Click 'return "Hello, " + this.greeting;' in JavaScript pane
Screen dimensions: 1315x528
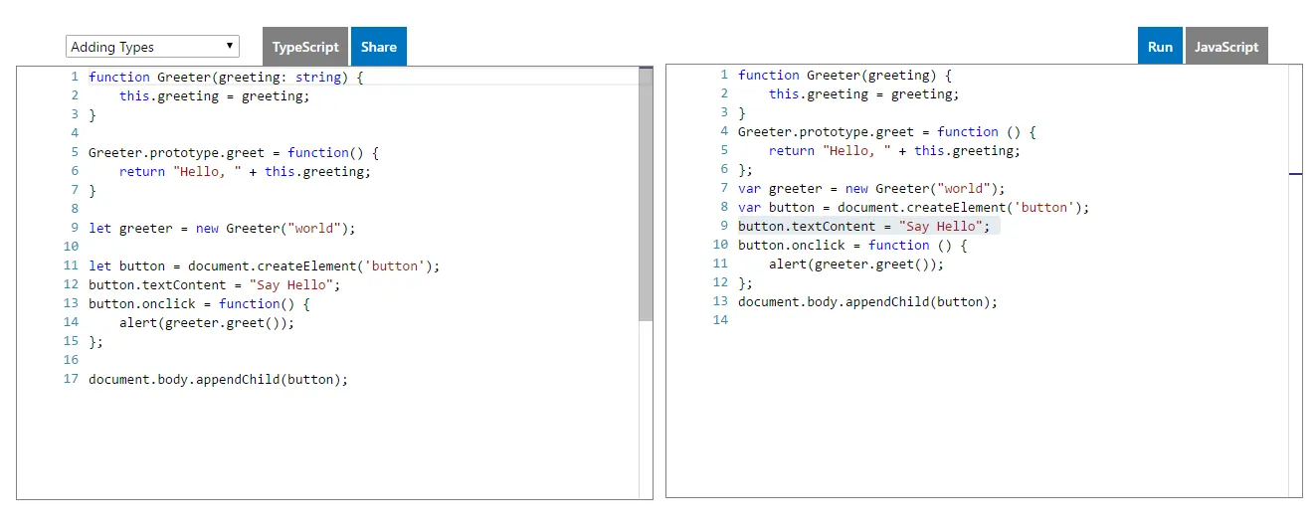pyautogui.click(x=894, y=150)
